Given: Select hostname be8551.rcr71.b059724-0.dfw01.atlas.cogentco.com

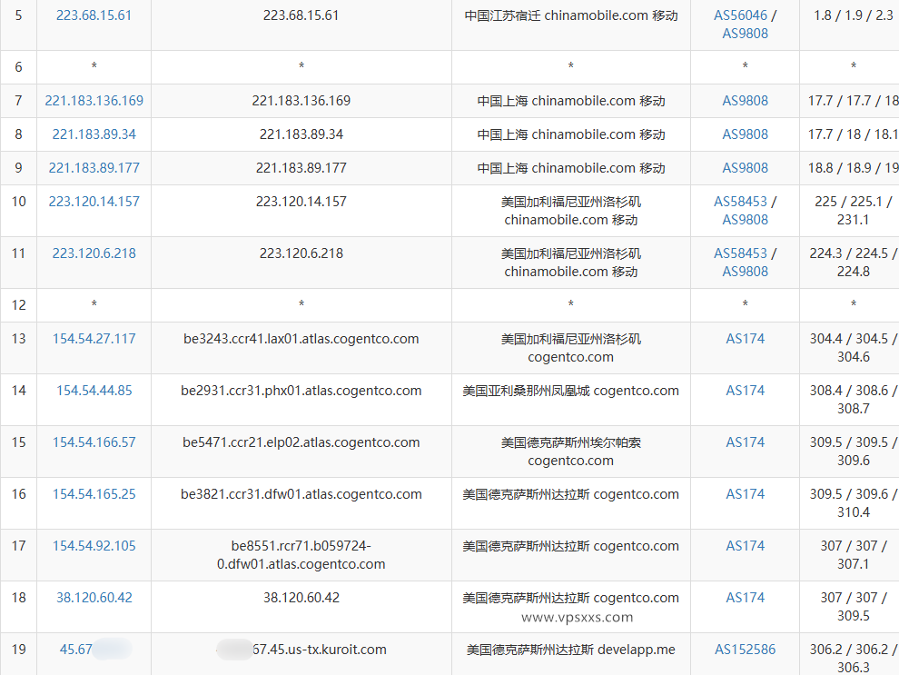Looking at the screenshot, I should [x=301, y=555].
